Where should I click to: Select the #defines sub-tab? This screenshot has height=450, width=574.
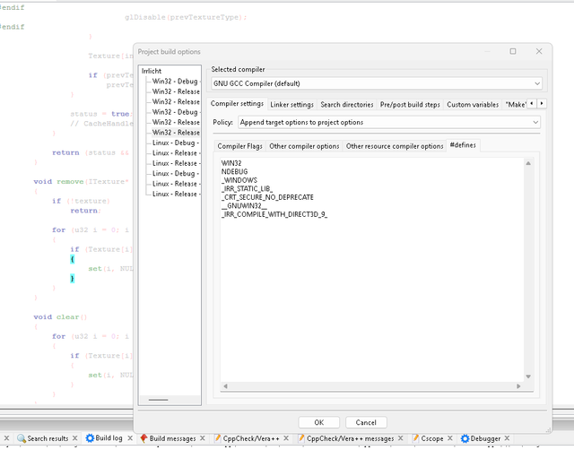(x=463, y=145)
